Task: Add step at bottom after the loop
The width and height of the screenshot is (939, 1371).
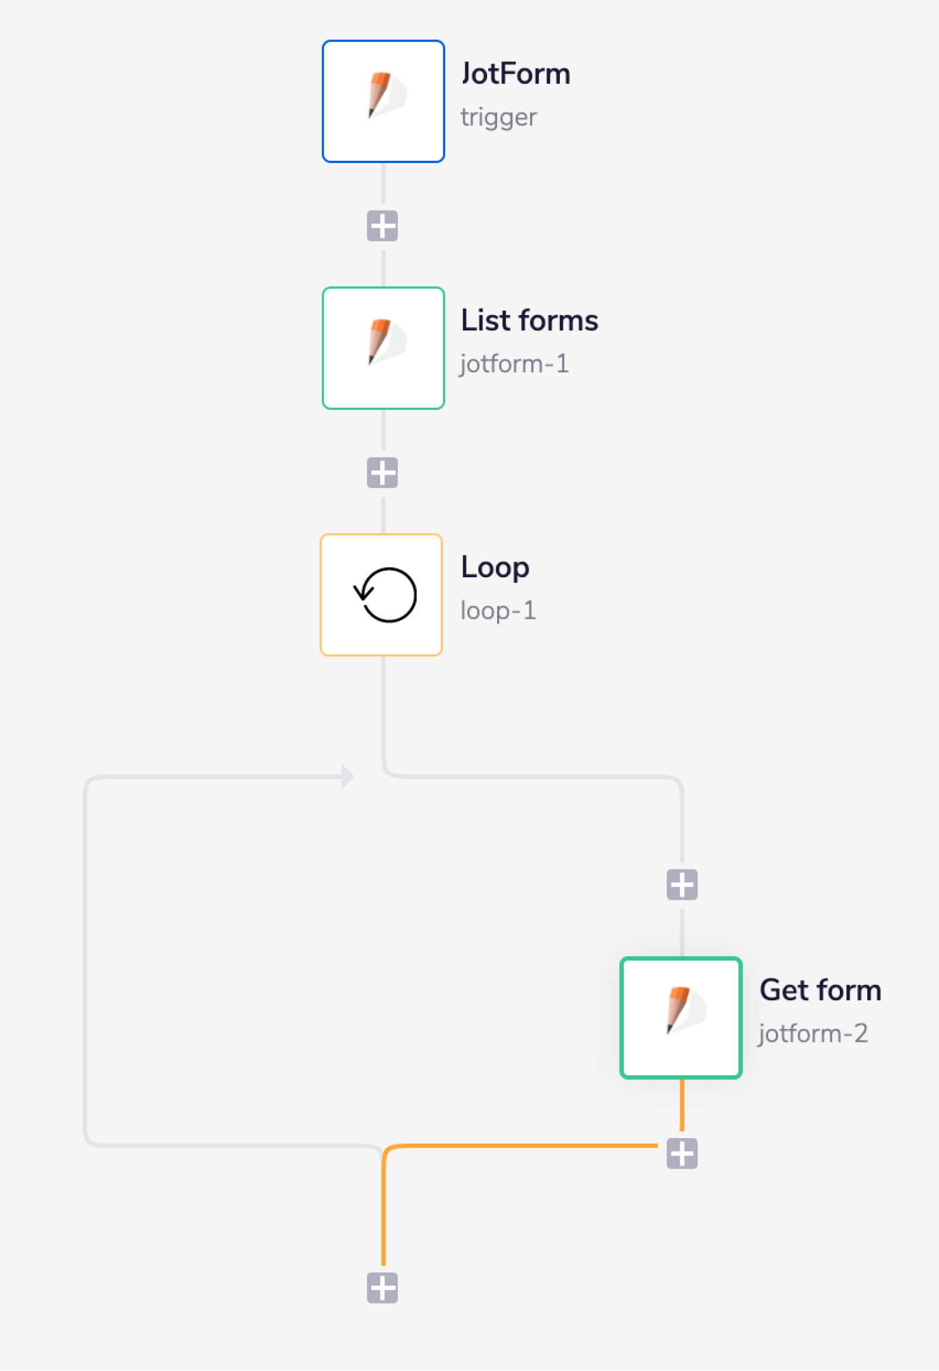Action: tap(383, 1288)
